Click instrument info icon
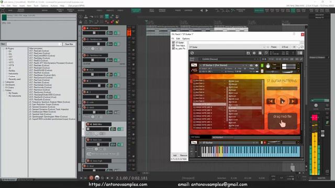This screenshot has width=335, height=188. [x=256, y=65]
